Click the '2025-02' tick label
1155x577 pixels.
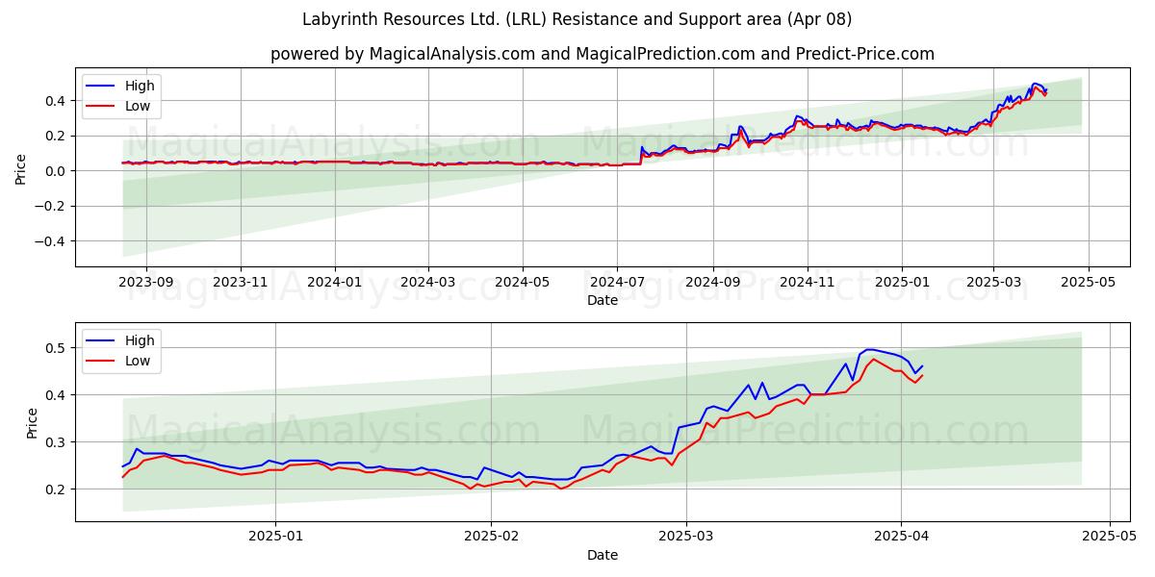click(x=491, y=537)
